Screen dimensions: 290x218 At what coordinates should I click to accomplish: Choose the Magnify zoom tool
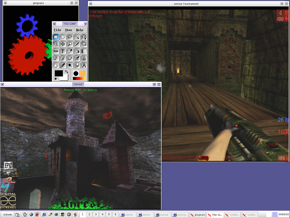(x=70, y=44)
